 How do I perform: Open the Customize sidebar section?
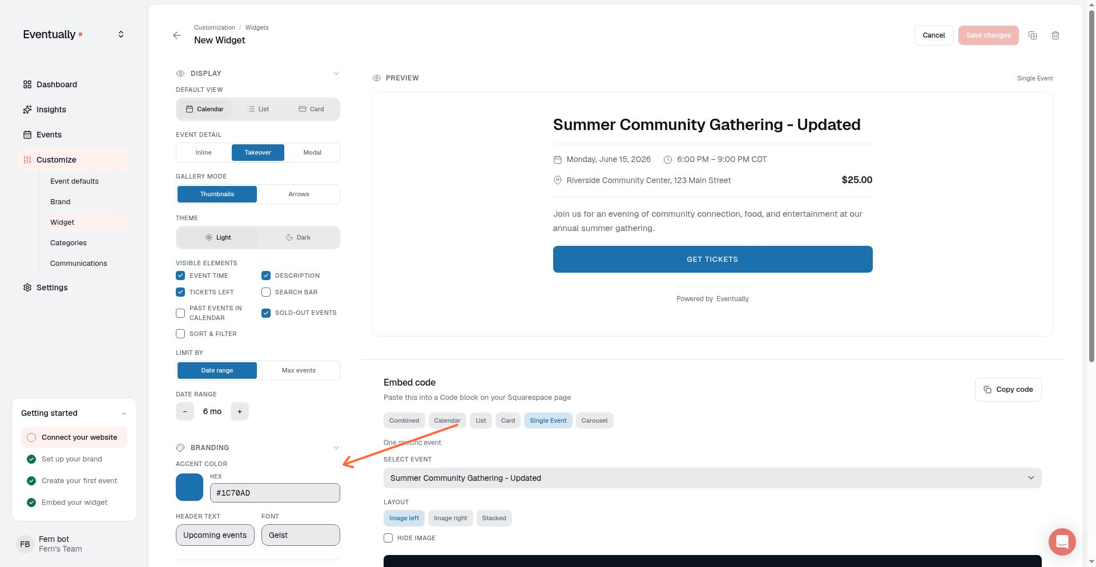coord(74,160)
